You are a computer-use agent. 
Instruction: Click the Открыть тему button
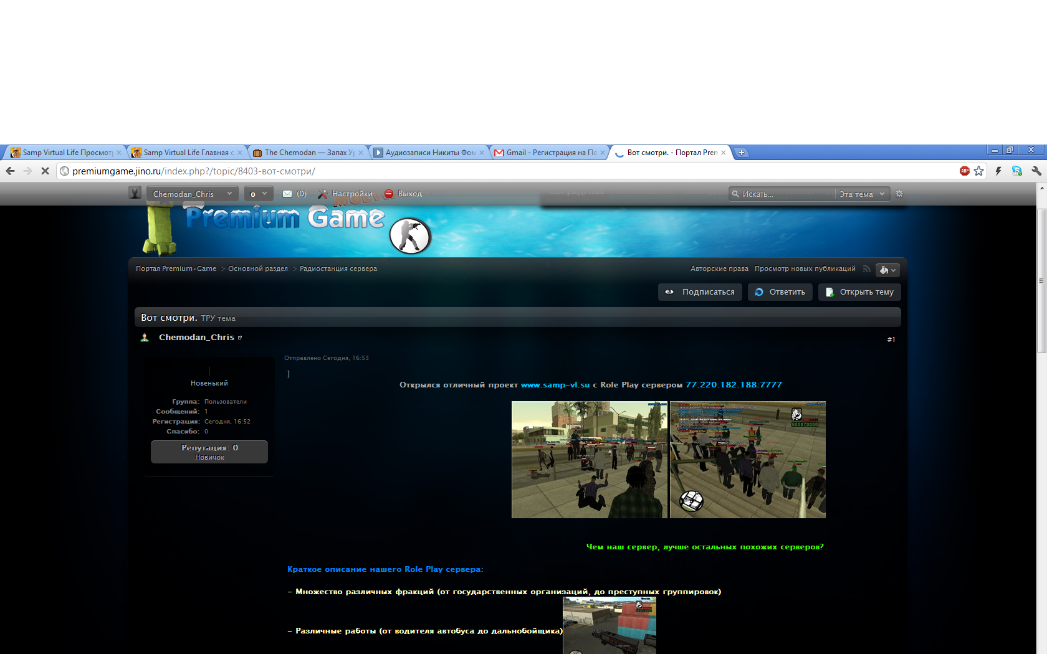(859, 292)
